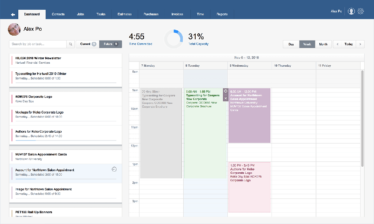Image resolution: width=374 pixels, height=224 pixels.
Task: Click the capacity donut chart
Action: [174, 39]
